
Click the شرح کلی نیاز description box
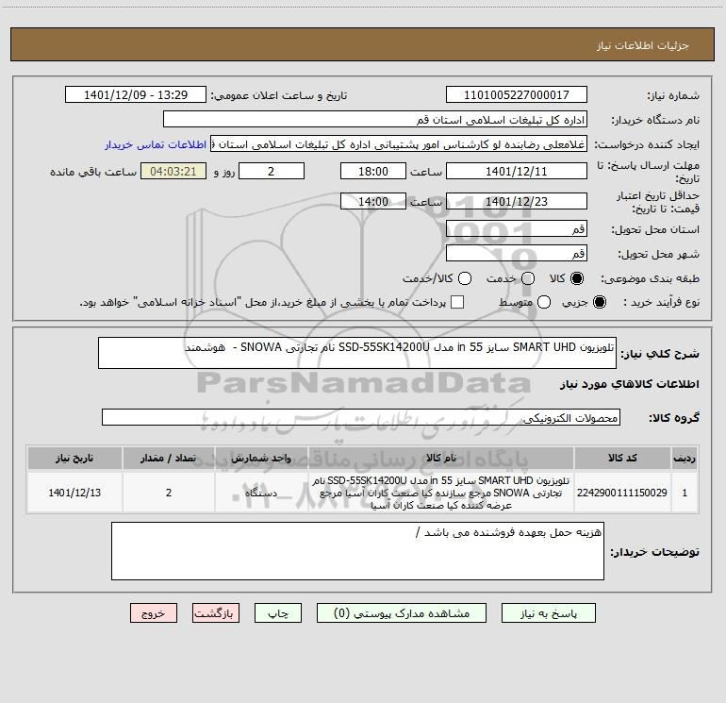pyautogui.click(x=357, y=353)
